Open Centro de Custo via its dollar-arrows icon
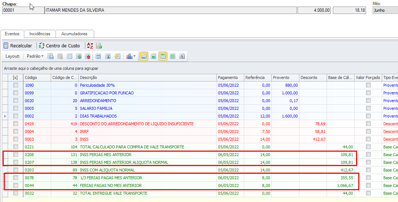This screenshot has width=398, height=202. point(42,46)
